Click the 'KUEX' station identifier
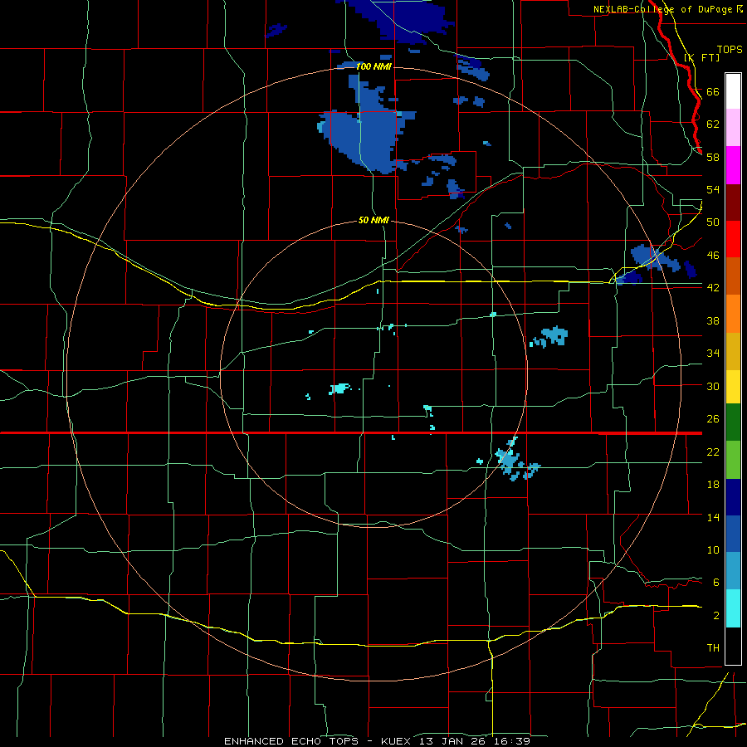 [398, 741]
